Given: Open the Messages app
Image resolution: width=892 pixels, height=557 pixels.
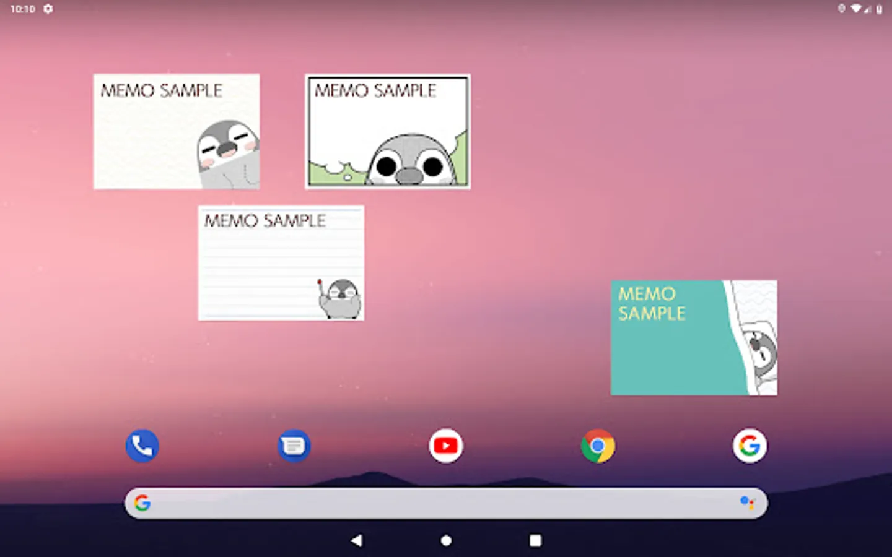Looking at the screenshot, I should pyautogui.click(x=294, y=446).
